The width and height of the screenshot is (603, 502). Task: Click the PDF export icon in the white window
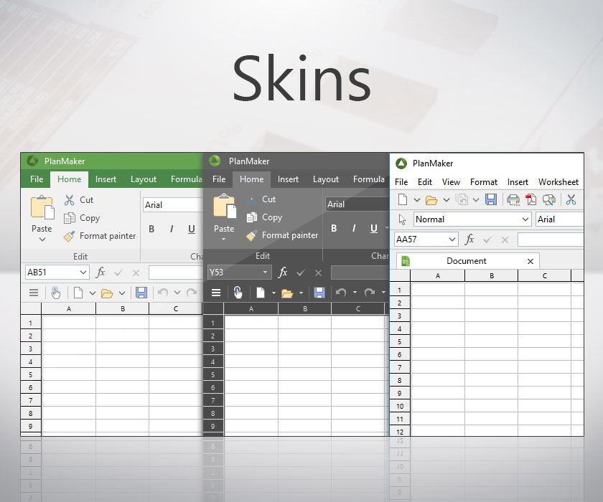pos(531,200)
